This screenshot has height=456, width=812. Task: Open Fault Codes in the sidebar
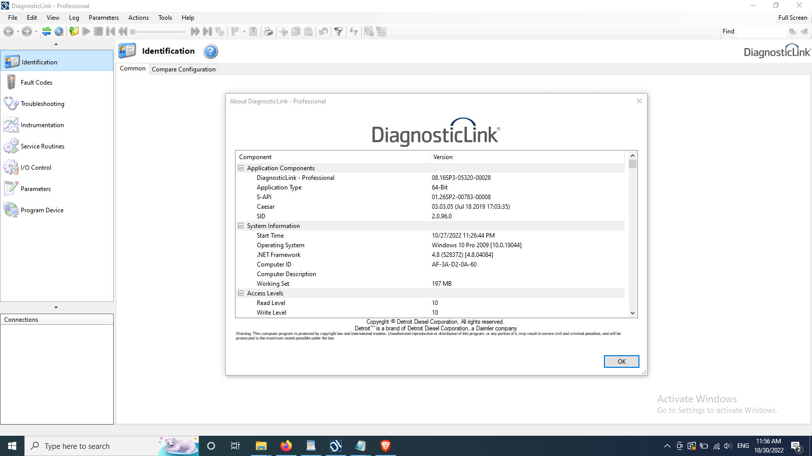(x=57, y=82)
